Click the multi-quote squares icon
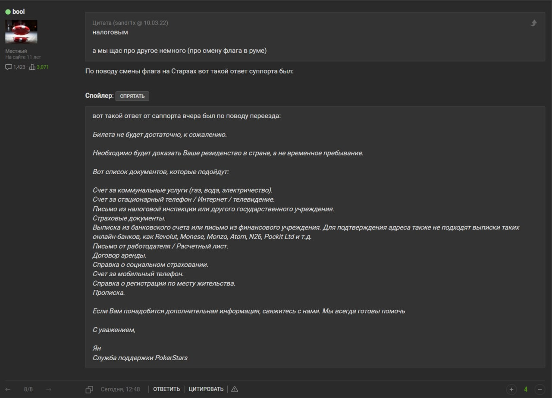 89,389
